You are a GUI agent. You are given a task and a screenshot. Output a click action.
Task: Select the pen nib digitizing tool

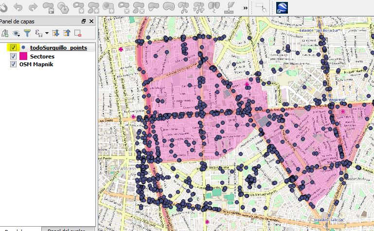229,8
